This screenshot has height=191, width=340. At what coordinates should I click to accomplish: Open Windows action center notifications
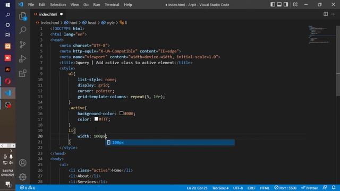point(7,184)
